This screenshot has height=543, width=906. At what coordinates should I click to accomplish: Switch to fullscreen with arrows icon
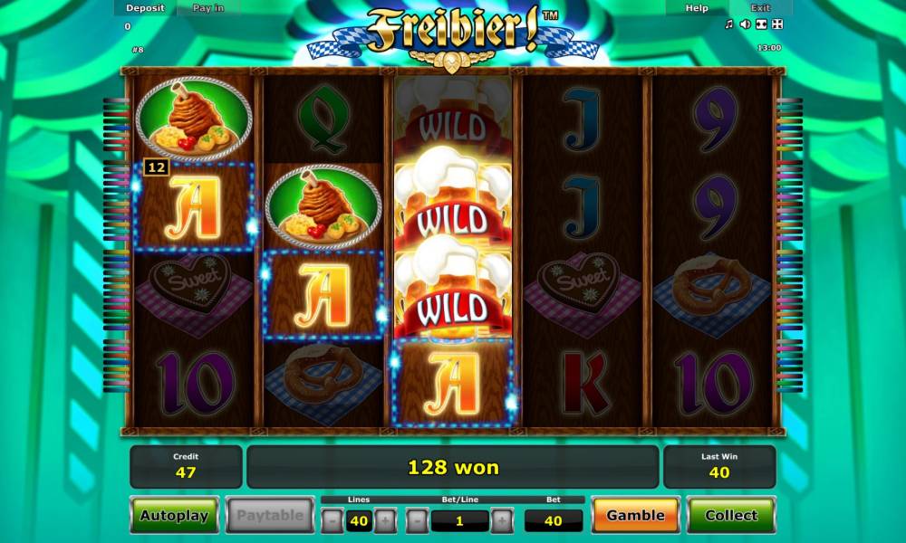[x=777, y=24]
